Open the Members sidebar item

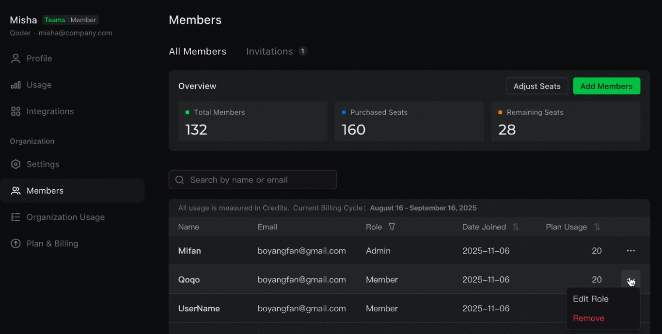click(x=73, y=191)
